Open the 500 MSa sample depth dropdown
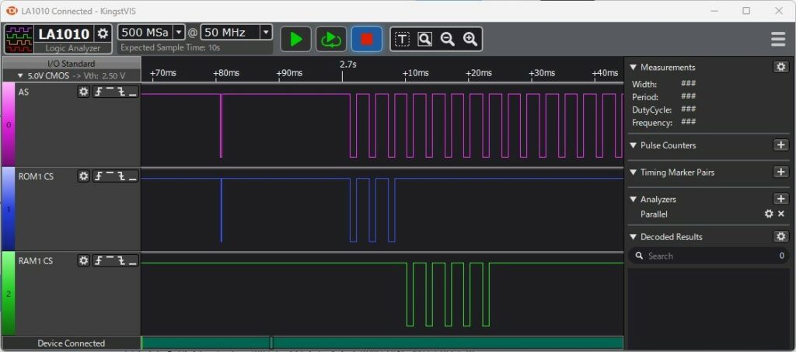This screenshot has width=796, height=352. click(x=179, y=33)
